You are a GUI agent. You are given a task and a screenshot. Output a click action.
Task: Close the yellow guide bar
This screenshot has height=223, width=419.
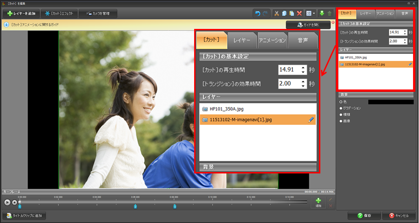(332, 22)
